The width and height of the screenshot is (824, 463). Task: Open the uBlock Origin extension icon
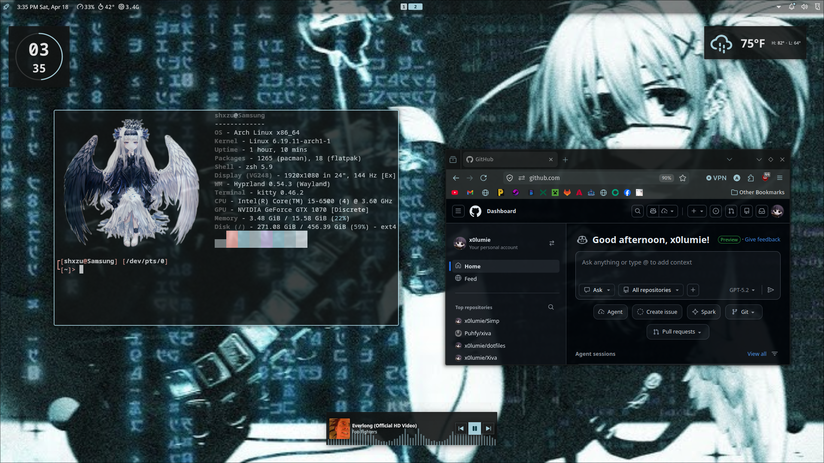pos(766,177)
